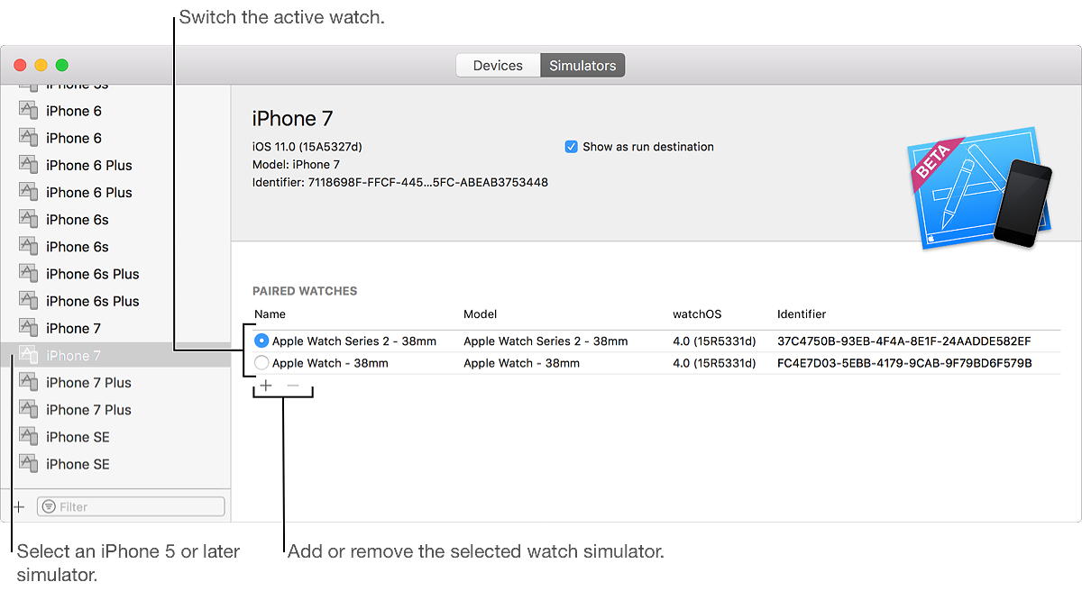
Task: Click the Model cell 'Apple Watch - 38mm'
Action: 521,363
